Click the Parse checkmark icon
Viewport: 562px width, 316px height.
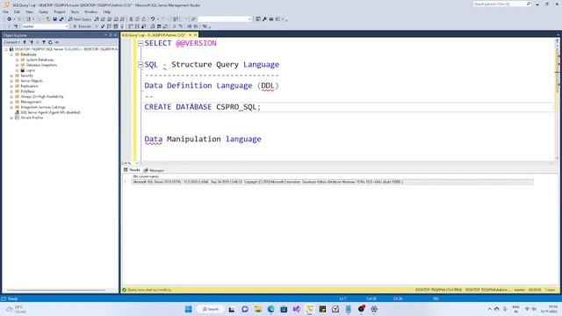coord(103,26)
